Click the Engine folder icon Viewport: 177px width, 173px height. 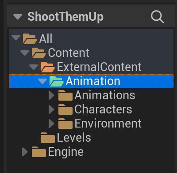(x=39, y=152)
